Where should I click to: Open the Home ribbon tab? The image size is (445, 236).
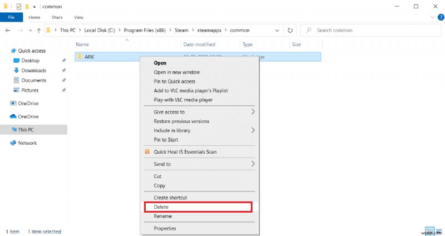34,17
